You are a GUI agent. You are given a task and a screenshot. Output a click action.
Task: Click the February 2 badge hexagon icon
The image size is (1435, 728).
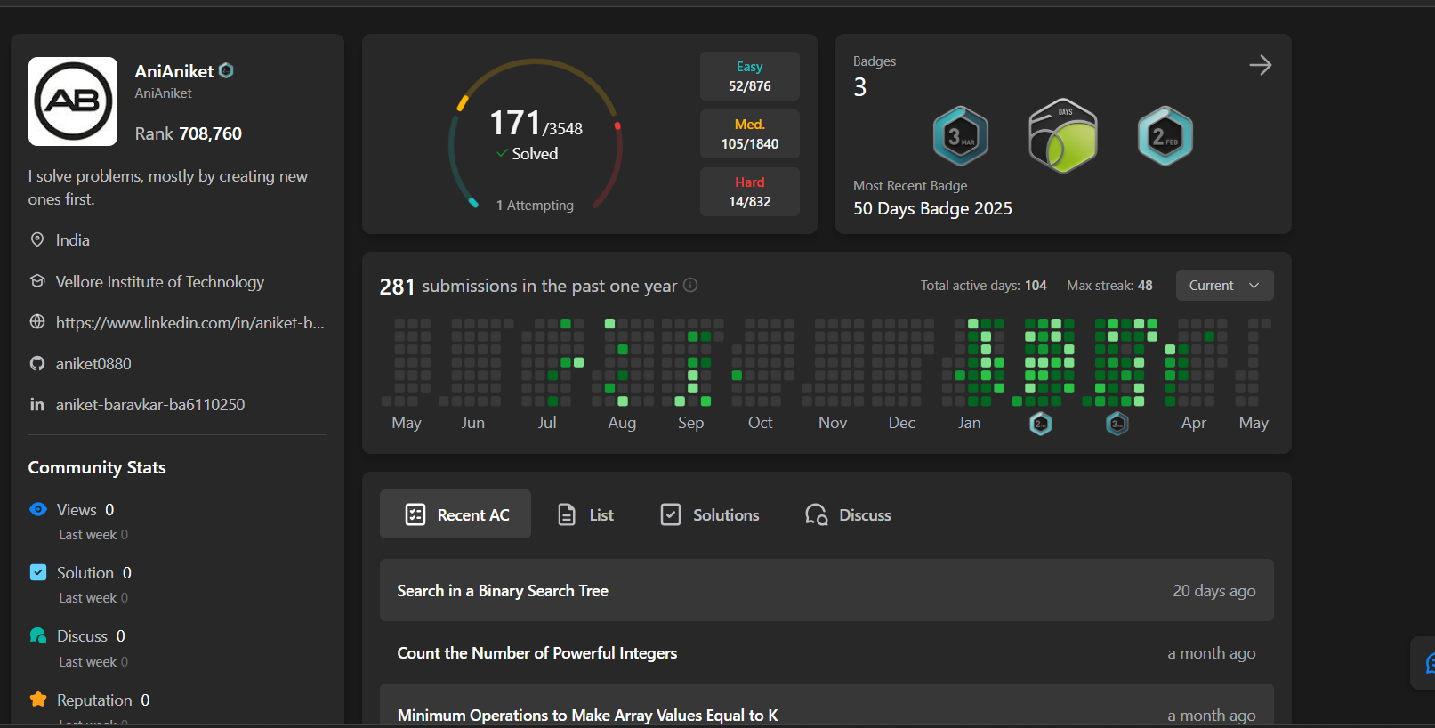click(x=1165, y=136)
